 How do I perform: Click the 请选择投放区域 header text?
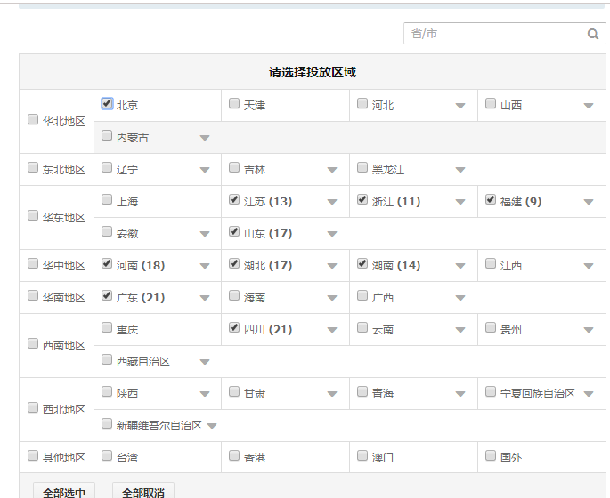tap(313, 72)
